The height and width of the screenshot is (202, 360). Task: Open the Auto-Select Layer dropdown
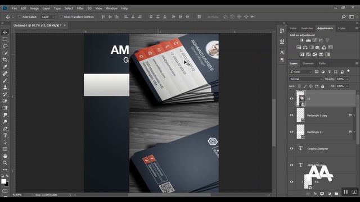pyautogui.click(x=48, y=17)
